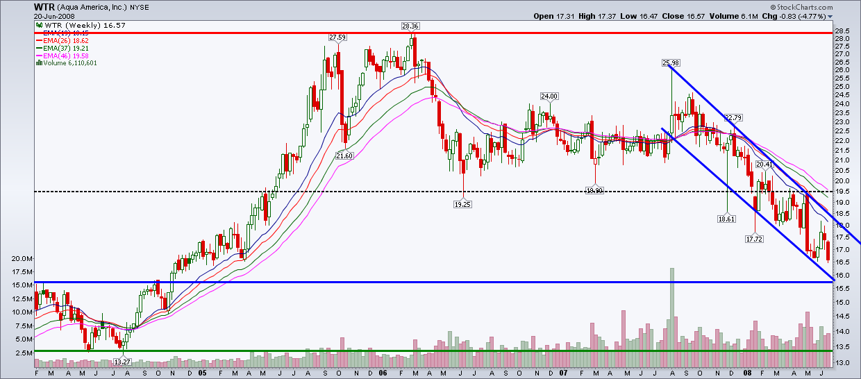Open the dropdown arrow after Chg value

(830, 16)
